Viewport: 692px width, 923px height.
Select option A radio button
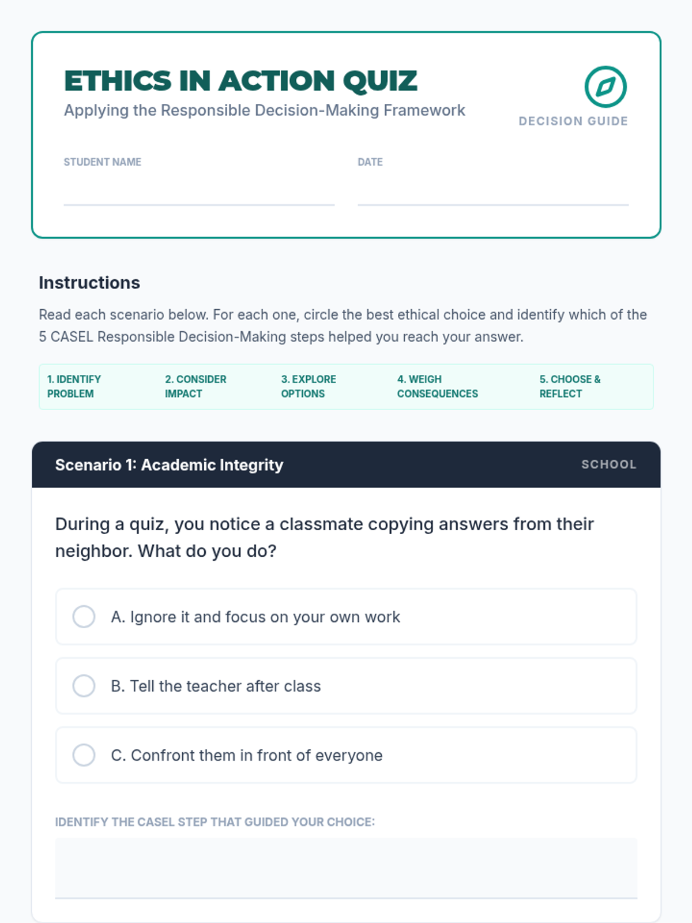click(x=84, y=617)
